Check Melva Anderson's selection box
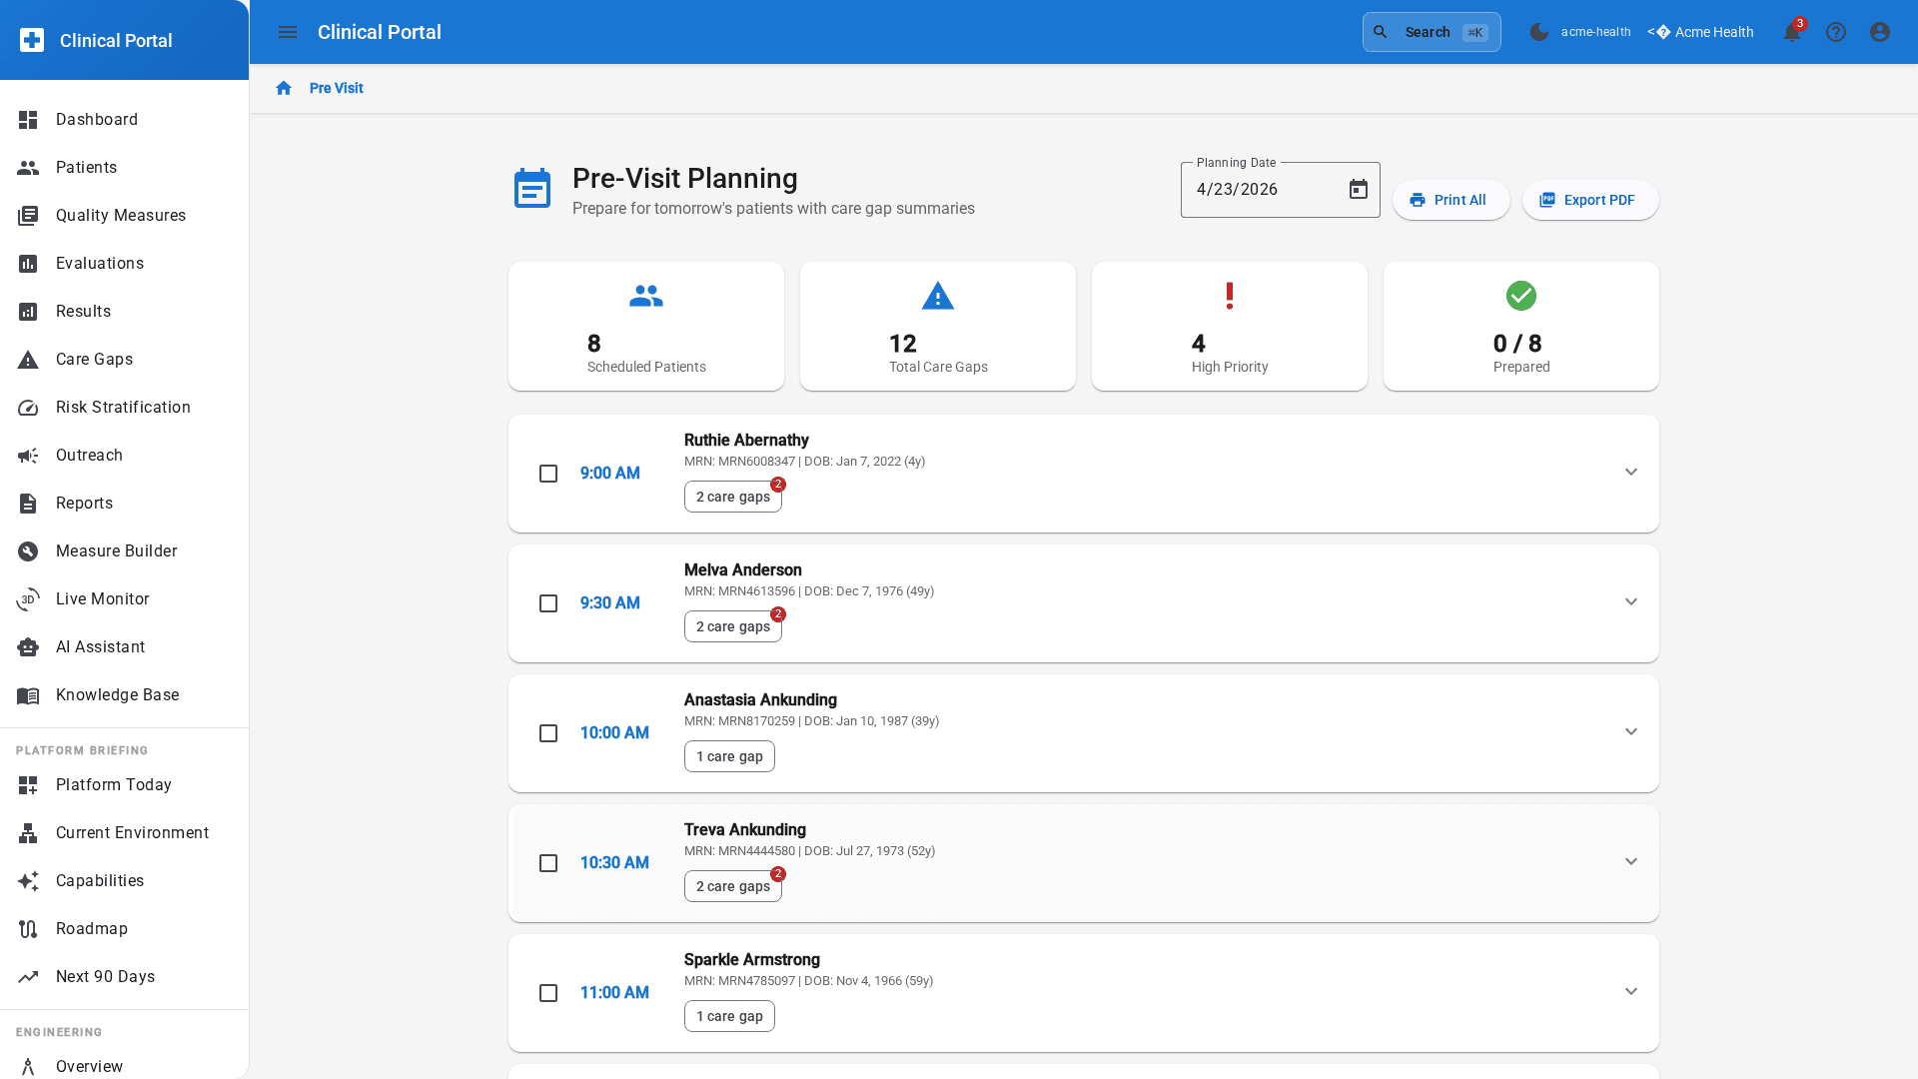 click(x=548, y=603)
